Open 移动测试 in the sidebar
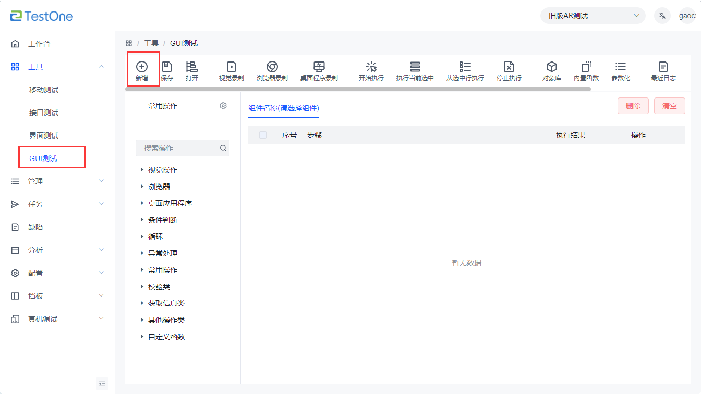Viewport: 701px width, 394px height. point(44,90)
